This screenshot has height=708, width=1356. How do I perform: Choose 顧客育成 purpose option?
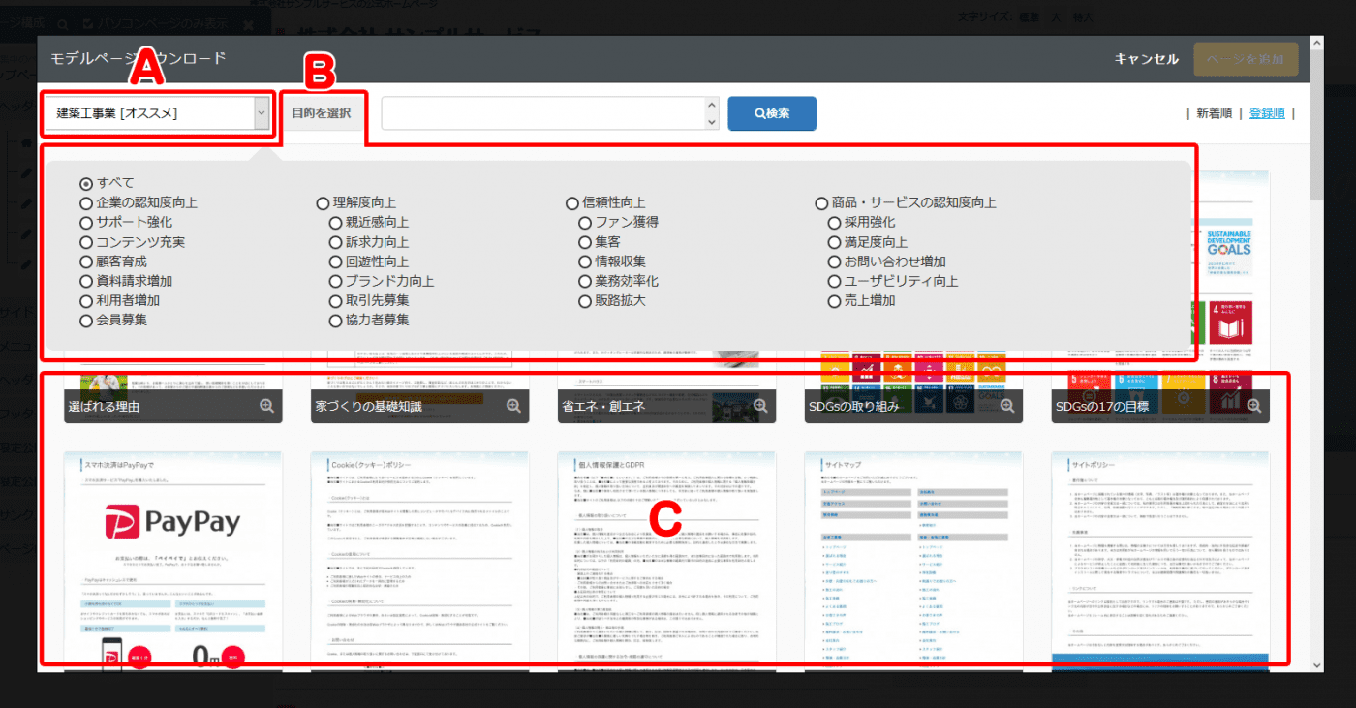coord(86,262)
